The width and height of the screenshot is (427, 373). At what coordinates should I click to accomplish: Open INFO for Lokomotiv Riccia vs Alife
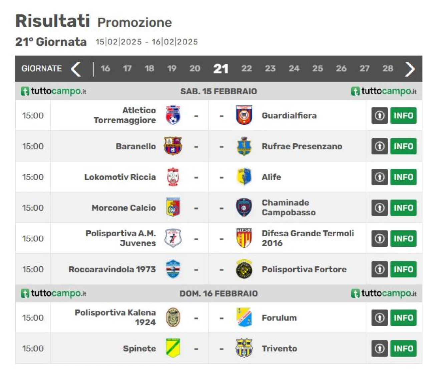(403, 177)
